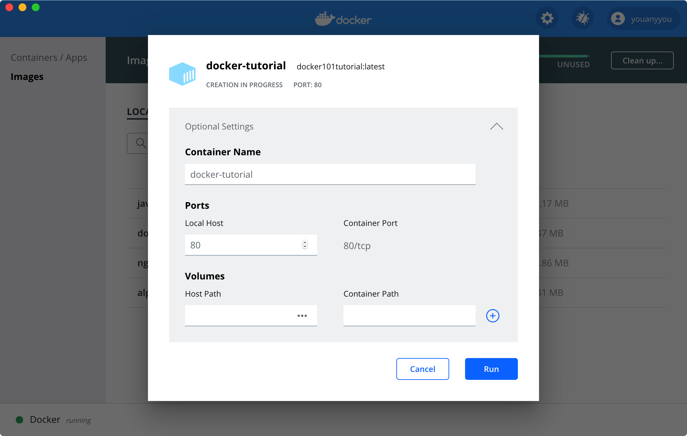
Task: Click the search magnifier icon
Action: pos(141,143)
